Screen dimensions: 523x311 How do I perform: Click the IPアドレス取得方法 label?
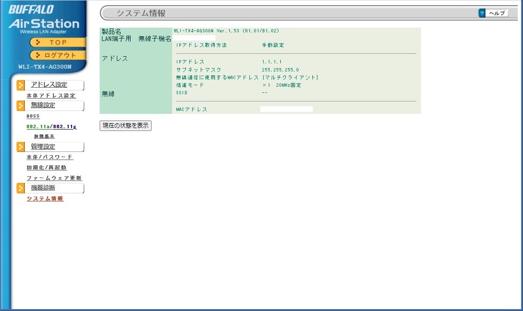[202, 45]
